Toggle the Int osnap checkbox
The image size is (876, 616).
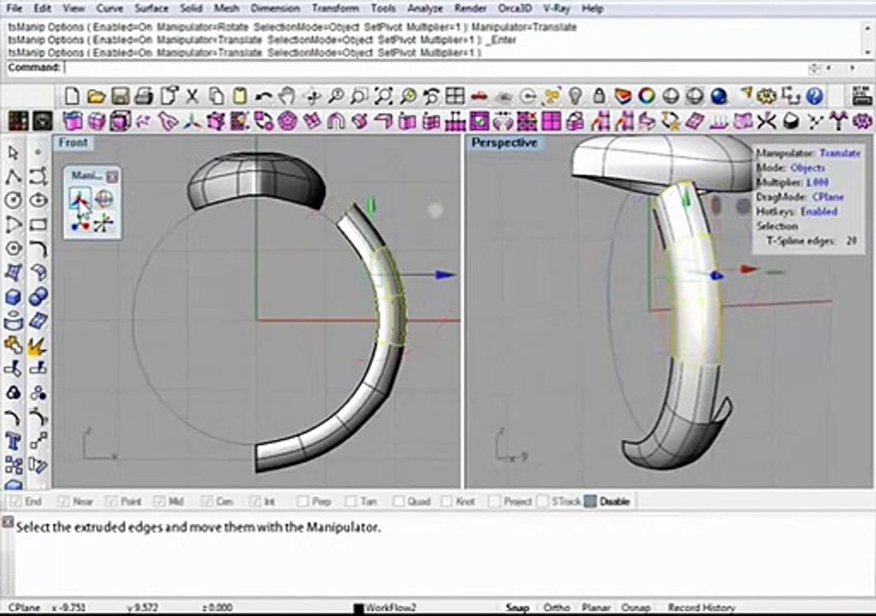click(x=255, y=501)
